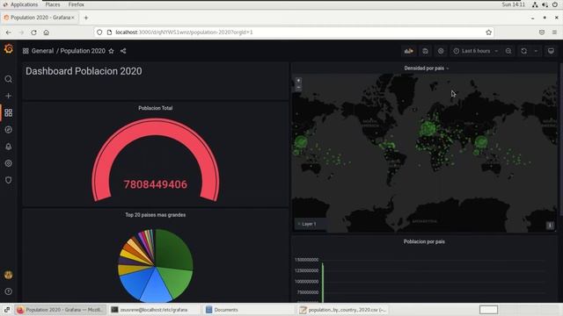Go to the General folder breadcrumb
This screenshot has width=563, height=316.
42,51
